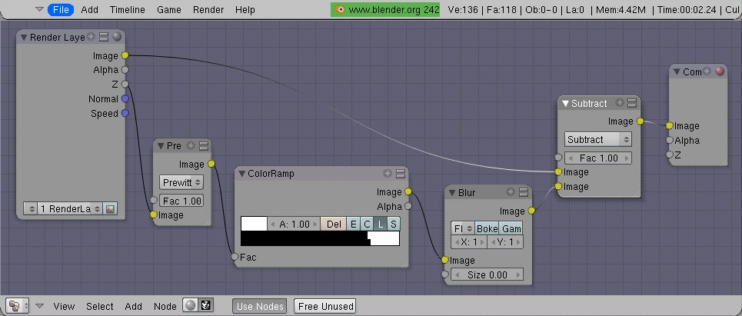Click Render Layer's yellow Image output socket
This screenshot has width=742, height=316.
[125, 55]
